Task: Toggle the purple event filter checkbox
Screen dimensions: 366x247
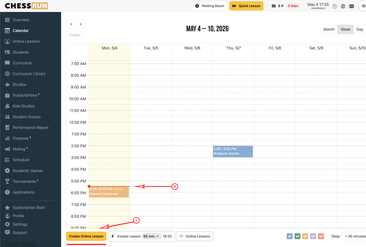Action: point(313,236)
